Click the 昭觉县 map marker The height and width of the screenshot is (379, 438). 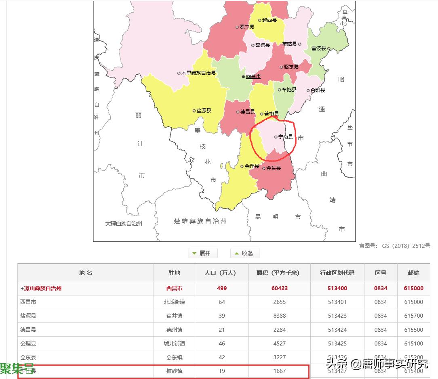[x=282, y=67]
